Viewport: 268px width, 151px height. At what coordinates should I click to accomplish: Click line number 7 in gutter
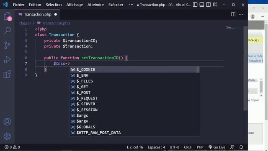(x=26, y=63)
